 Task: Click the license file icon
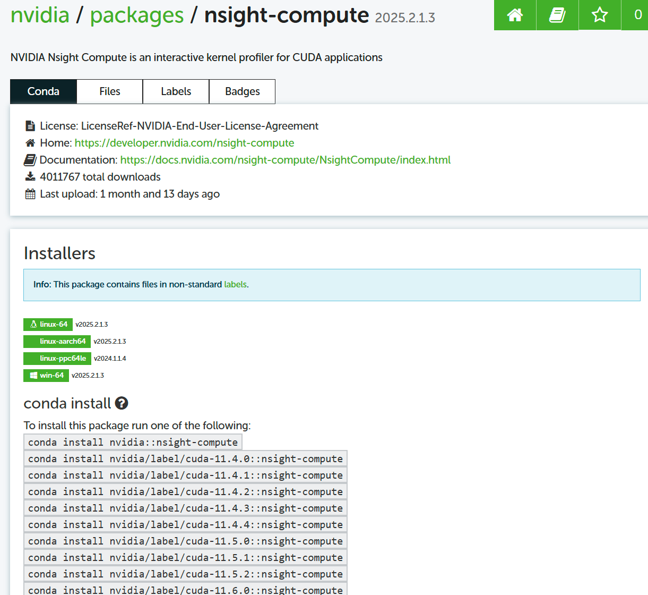(30, 126)
